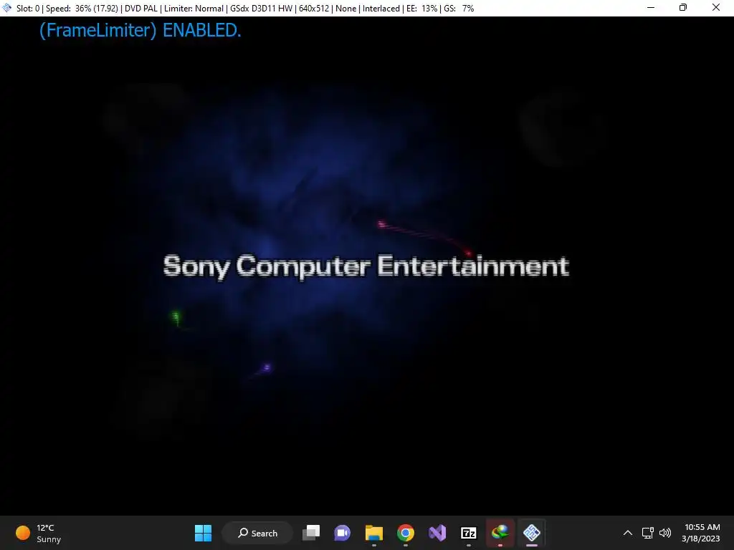
Task: Select the PCSX2 emulator taskbar icon
Action: pyautogui.click(x=532, y=533)
